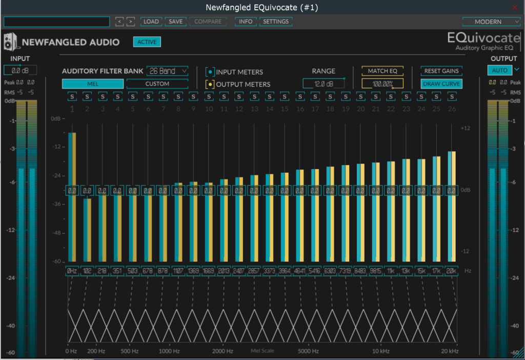The width and height of the screenshot is (525, 360).
Task: Solo band 16 with its S button
Action: click(299, 97)
